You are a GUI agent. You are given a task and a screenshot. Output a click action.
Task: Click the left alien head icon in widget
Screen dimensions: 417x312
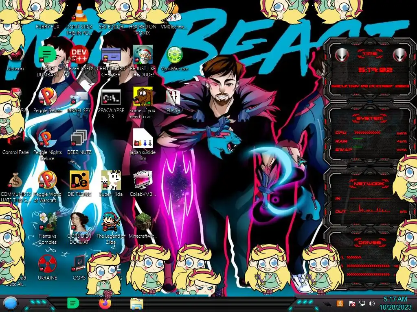tap(342, 55)
